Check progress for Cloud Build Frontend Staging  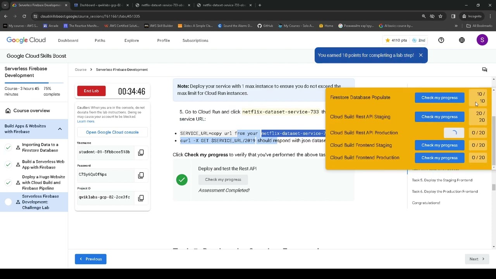pyautogui.click(x=439, y=145)
